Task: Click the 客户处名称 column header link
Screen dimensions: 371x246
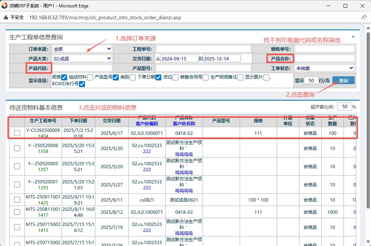Action: (184, 124)
